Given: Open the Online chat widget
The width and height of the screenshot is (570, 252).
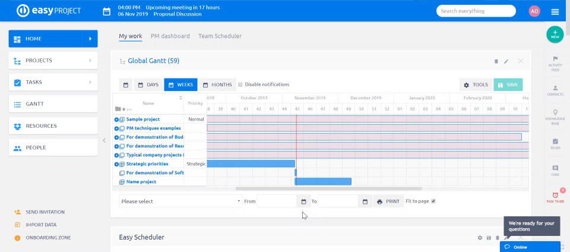Looking at the screenshot, I should pos(530,247).
